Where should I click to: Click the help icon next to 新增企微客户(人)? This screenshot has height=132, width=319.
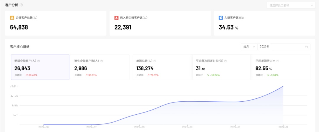(x=39, y=61)
